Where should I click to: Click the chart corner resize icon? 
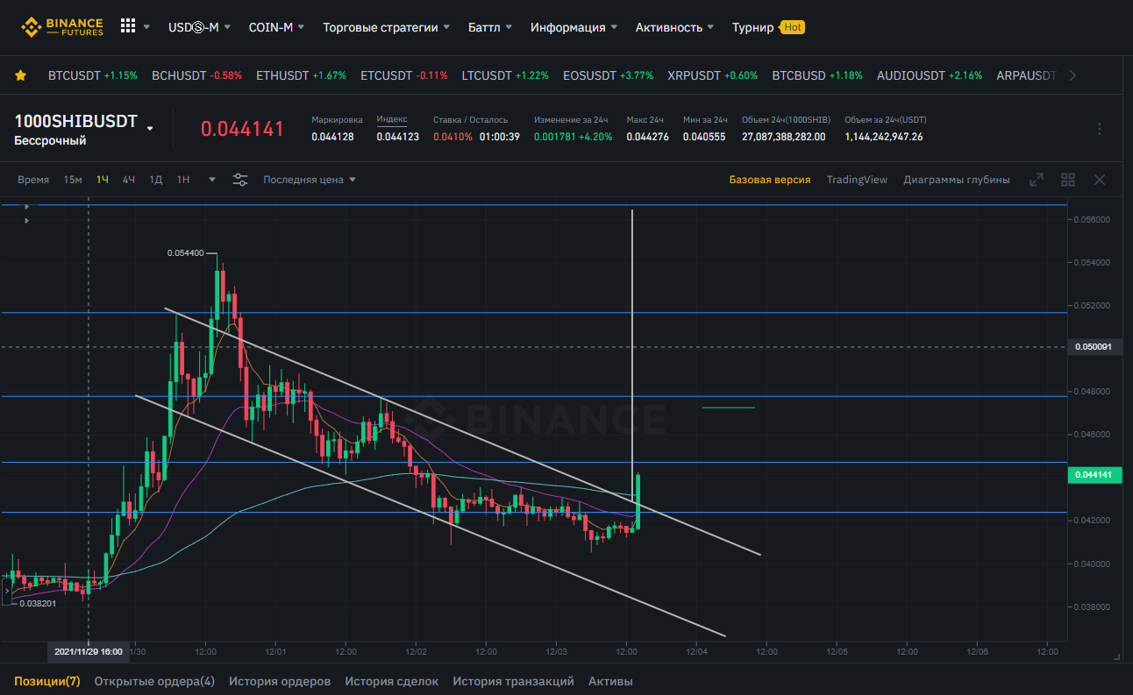pyautogui.click(x=1116, y=656)
